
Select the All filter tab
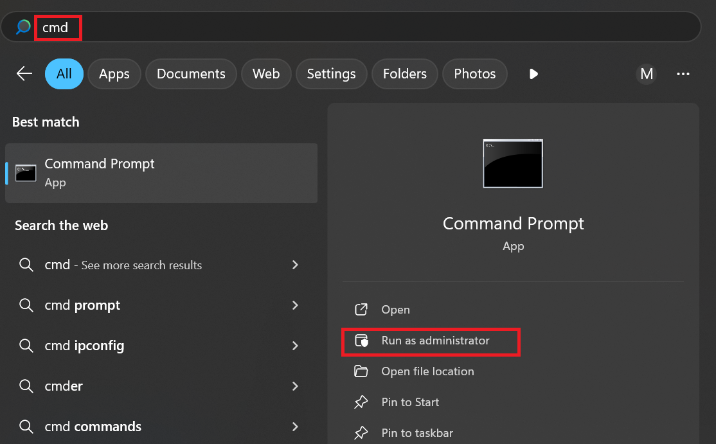[x=64, y=73]
